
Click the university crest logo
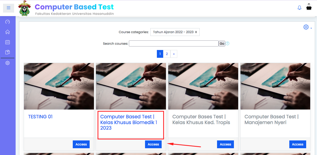click(24, 8)
